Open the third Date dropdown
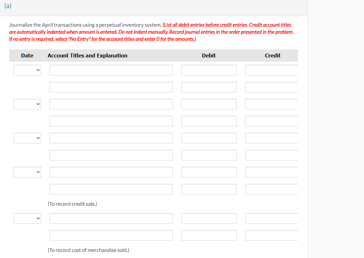Screen dimensions: 364x258 (27, 138)
